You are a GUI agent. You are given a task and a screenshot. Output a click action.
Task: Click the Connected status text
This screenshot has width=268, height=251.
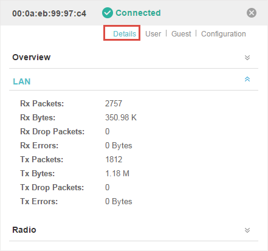coord(138,13)
